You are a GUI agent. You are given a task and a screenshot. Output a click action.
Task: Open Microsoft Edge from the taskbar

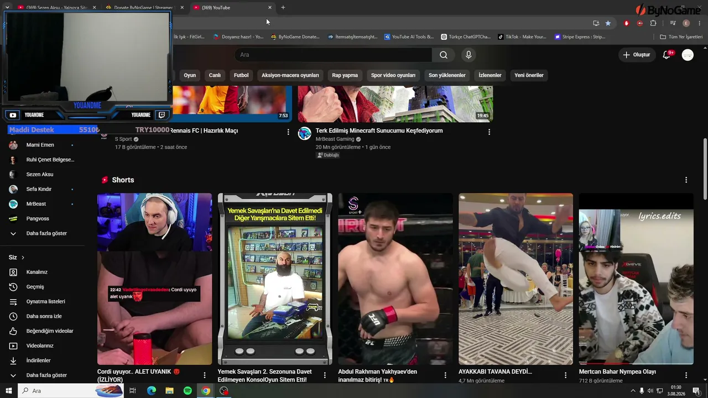click(152, 391)
